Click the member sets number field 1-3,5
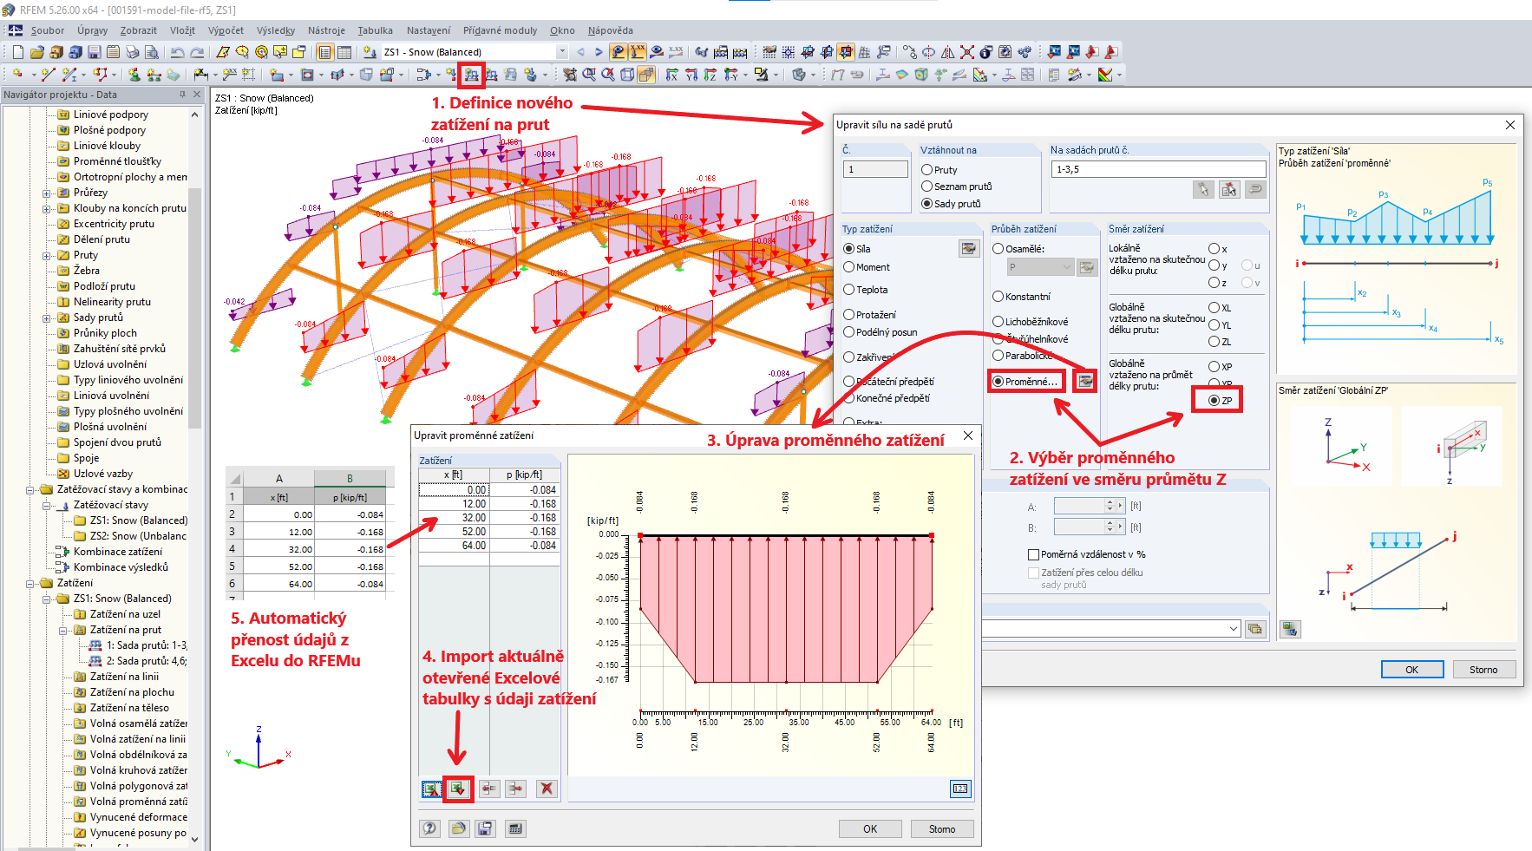The image size is (1532, 851). [1158, 169]
